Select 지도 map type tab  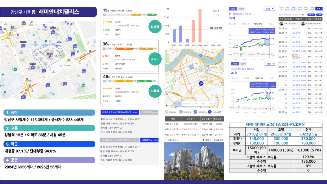[178, 104]
